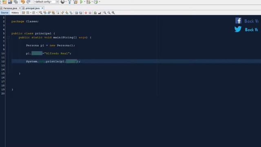Click 'println' in System.out line

pos(52,61)
